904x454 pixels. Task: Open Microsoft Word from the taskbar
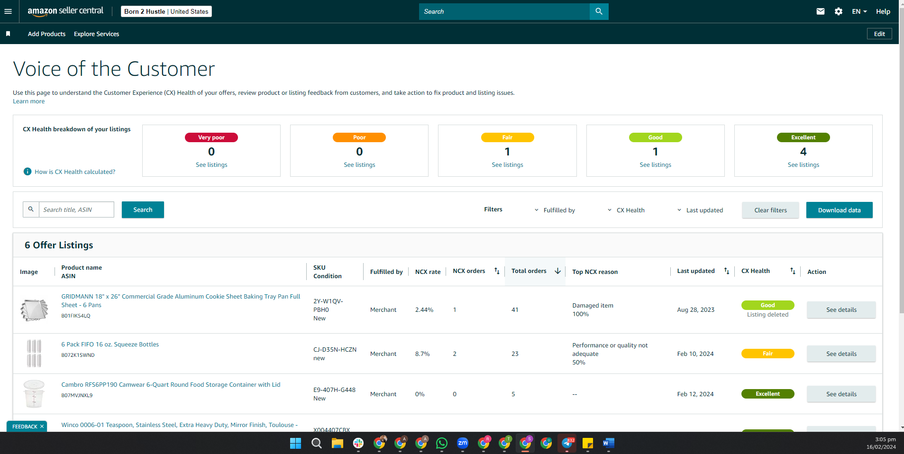[609, 443]
